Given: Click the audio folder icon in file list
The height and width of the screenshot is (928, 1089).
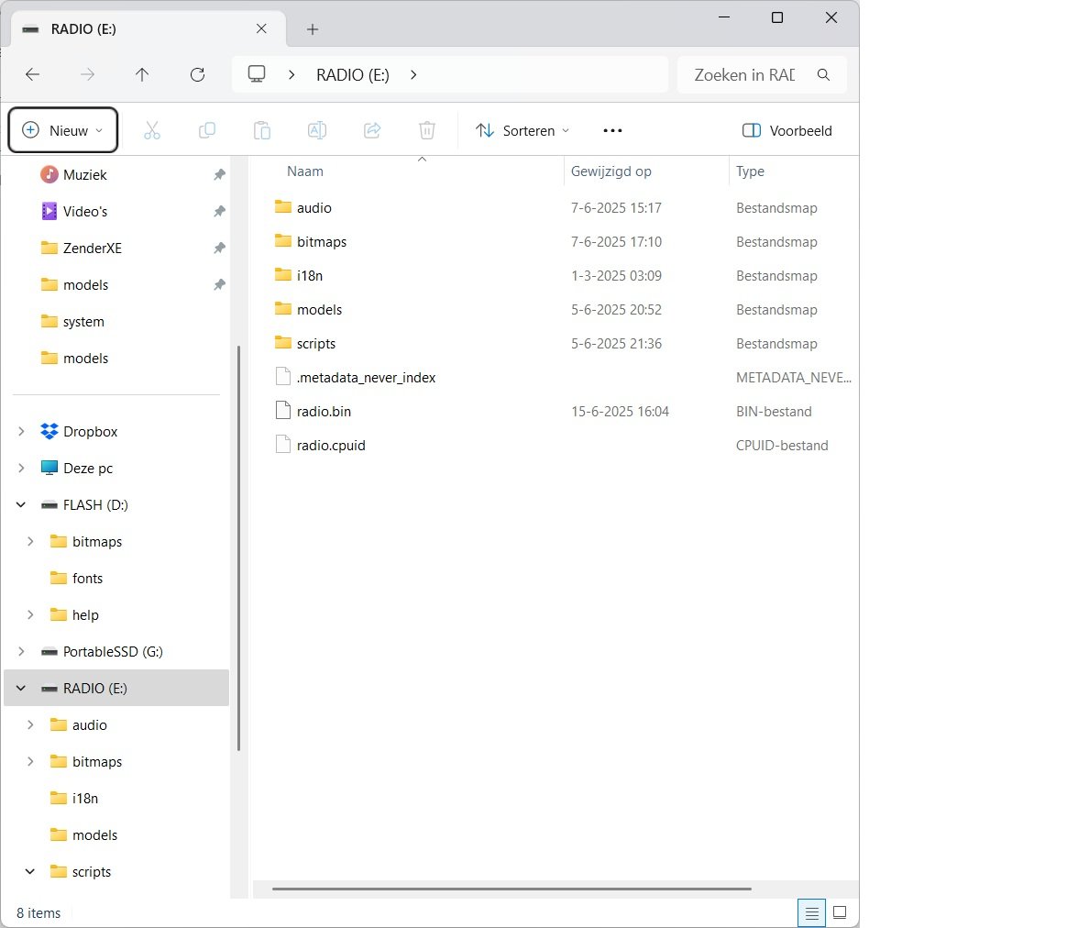Looking at the screenshot, I should [282, 207].
